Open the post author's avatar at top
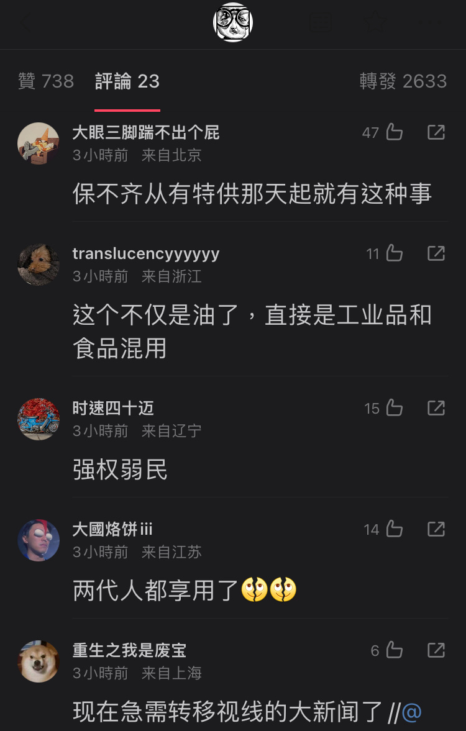466x731 pixels. (x=233, y=22)
